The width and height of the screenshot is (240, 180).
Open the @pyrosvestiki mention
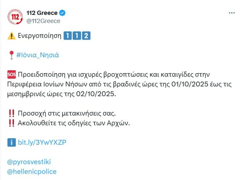(x=29, y=162)
